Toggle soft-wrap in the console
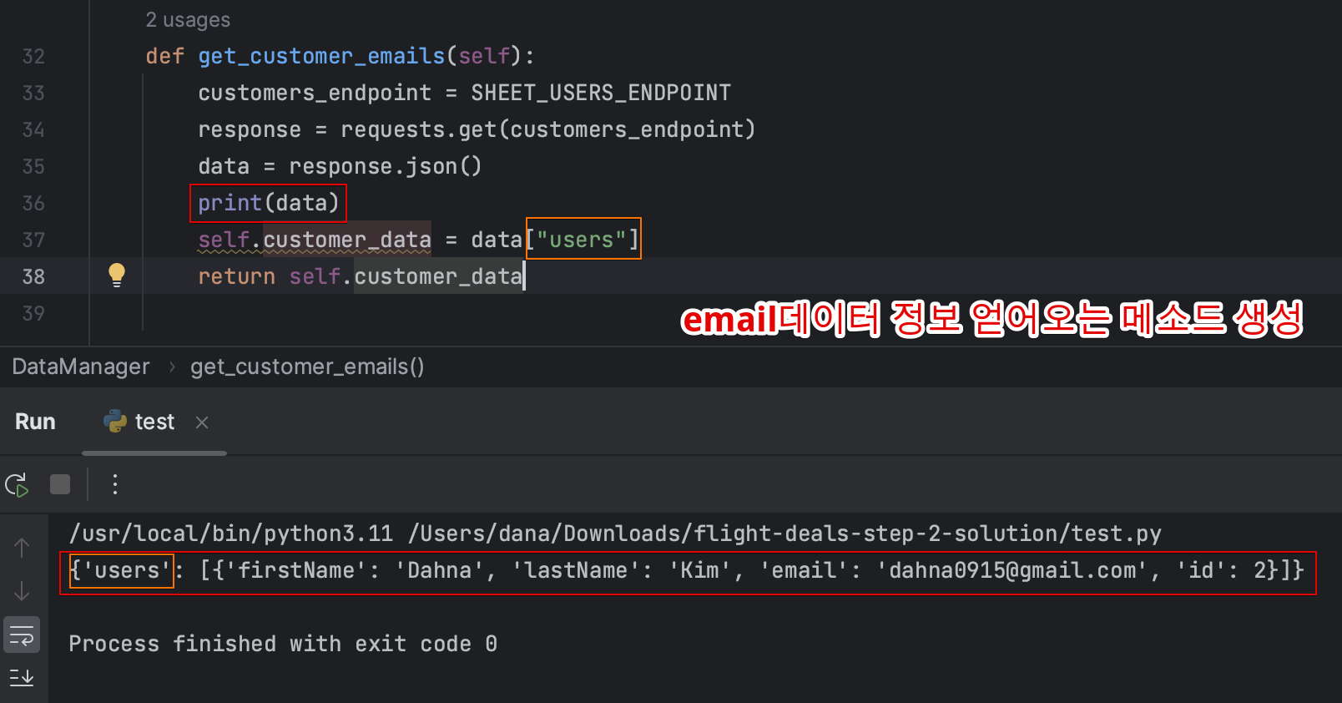 [x=22, y=635]
